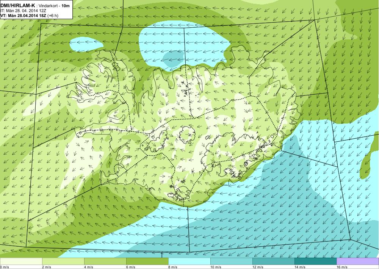Click the 8–10 m/s light cyan swatch
Image resolution: width=379 pixels, height=269 pixels.
click(x=189, y=261)
